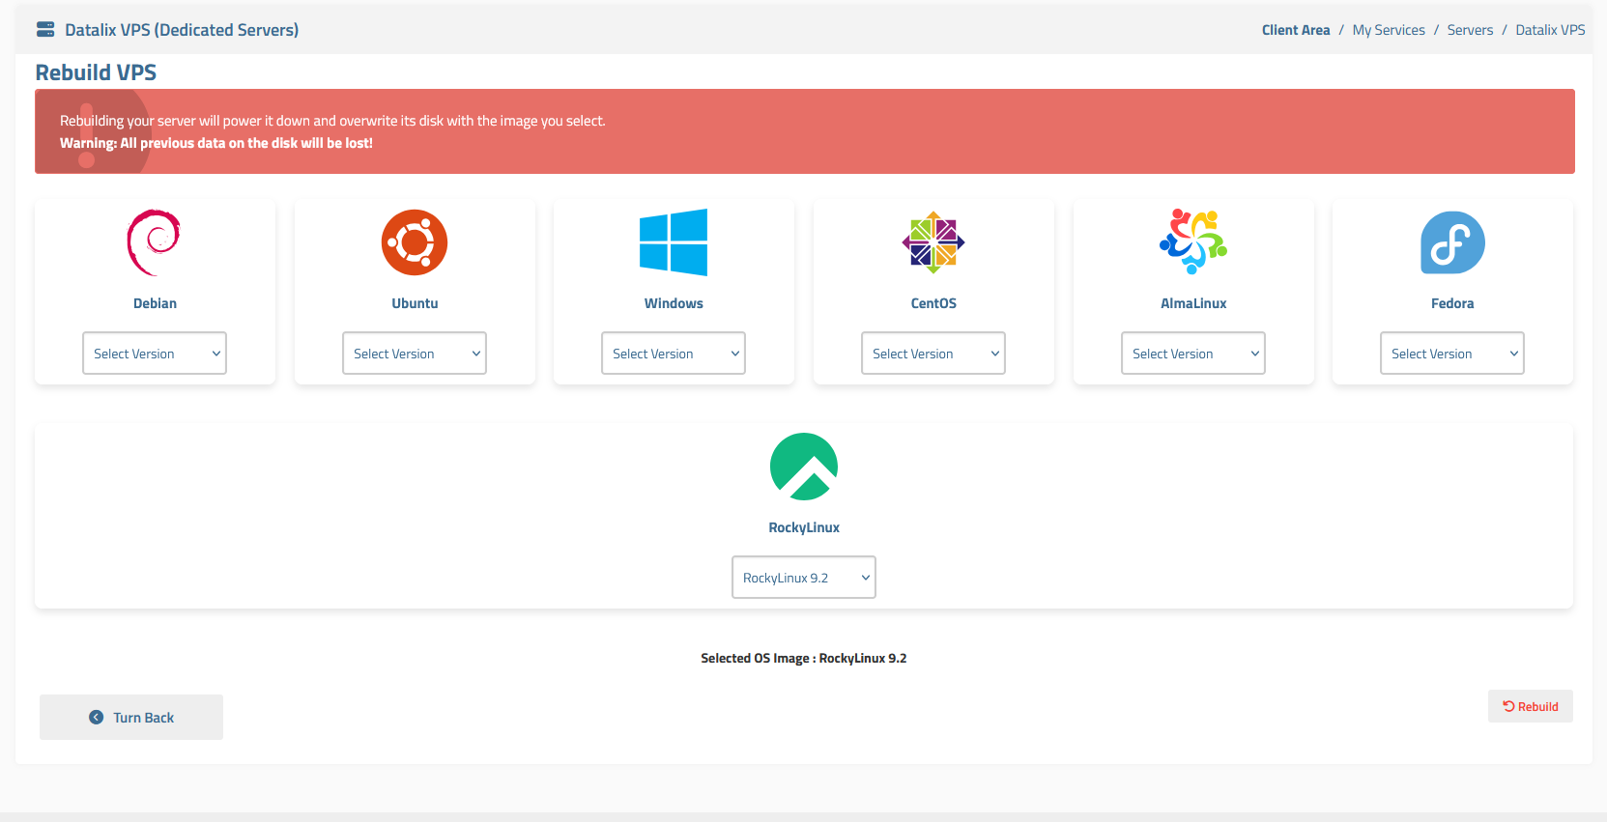Open the Windows version dropdown
This screenshot has height=822, width=1607.
674,354
